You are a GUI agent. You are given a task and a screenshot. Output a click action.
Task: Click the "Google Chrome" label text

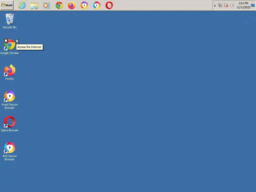[9, 53]
